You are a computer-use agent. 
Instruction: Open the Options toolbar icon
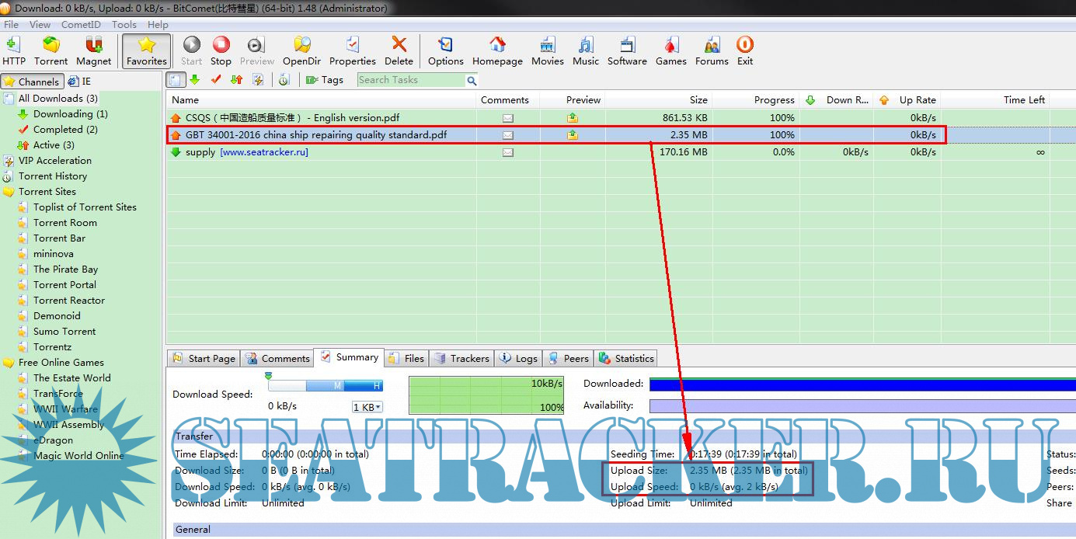(x=445, y=50)
